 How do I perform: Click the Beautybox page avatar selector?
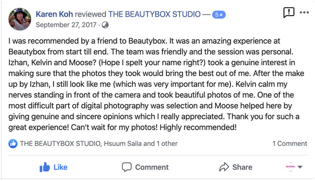coord(290,167)
